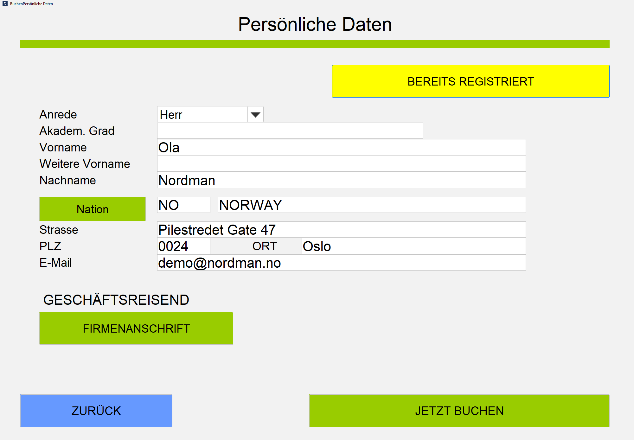The width and height of the screenshot is (634, 440).
Task: Open the Anrede dropdown arrow
Action: pos(255,115)
